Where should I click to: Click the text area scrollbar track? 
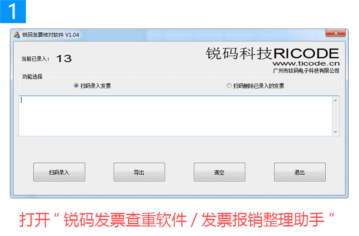(x=335, y=116)
